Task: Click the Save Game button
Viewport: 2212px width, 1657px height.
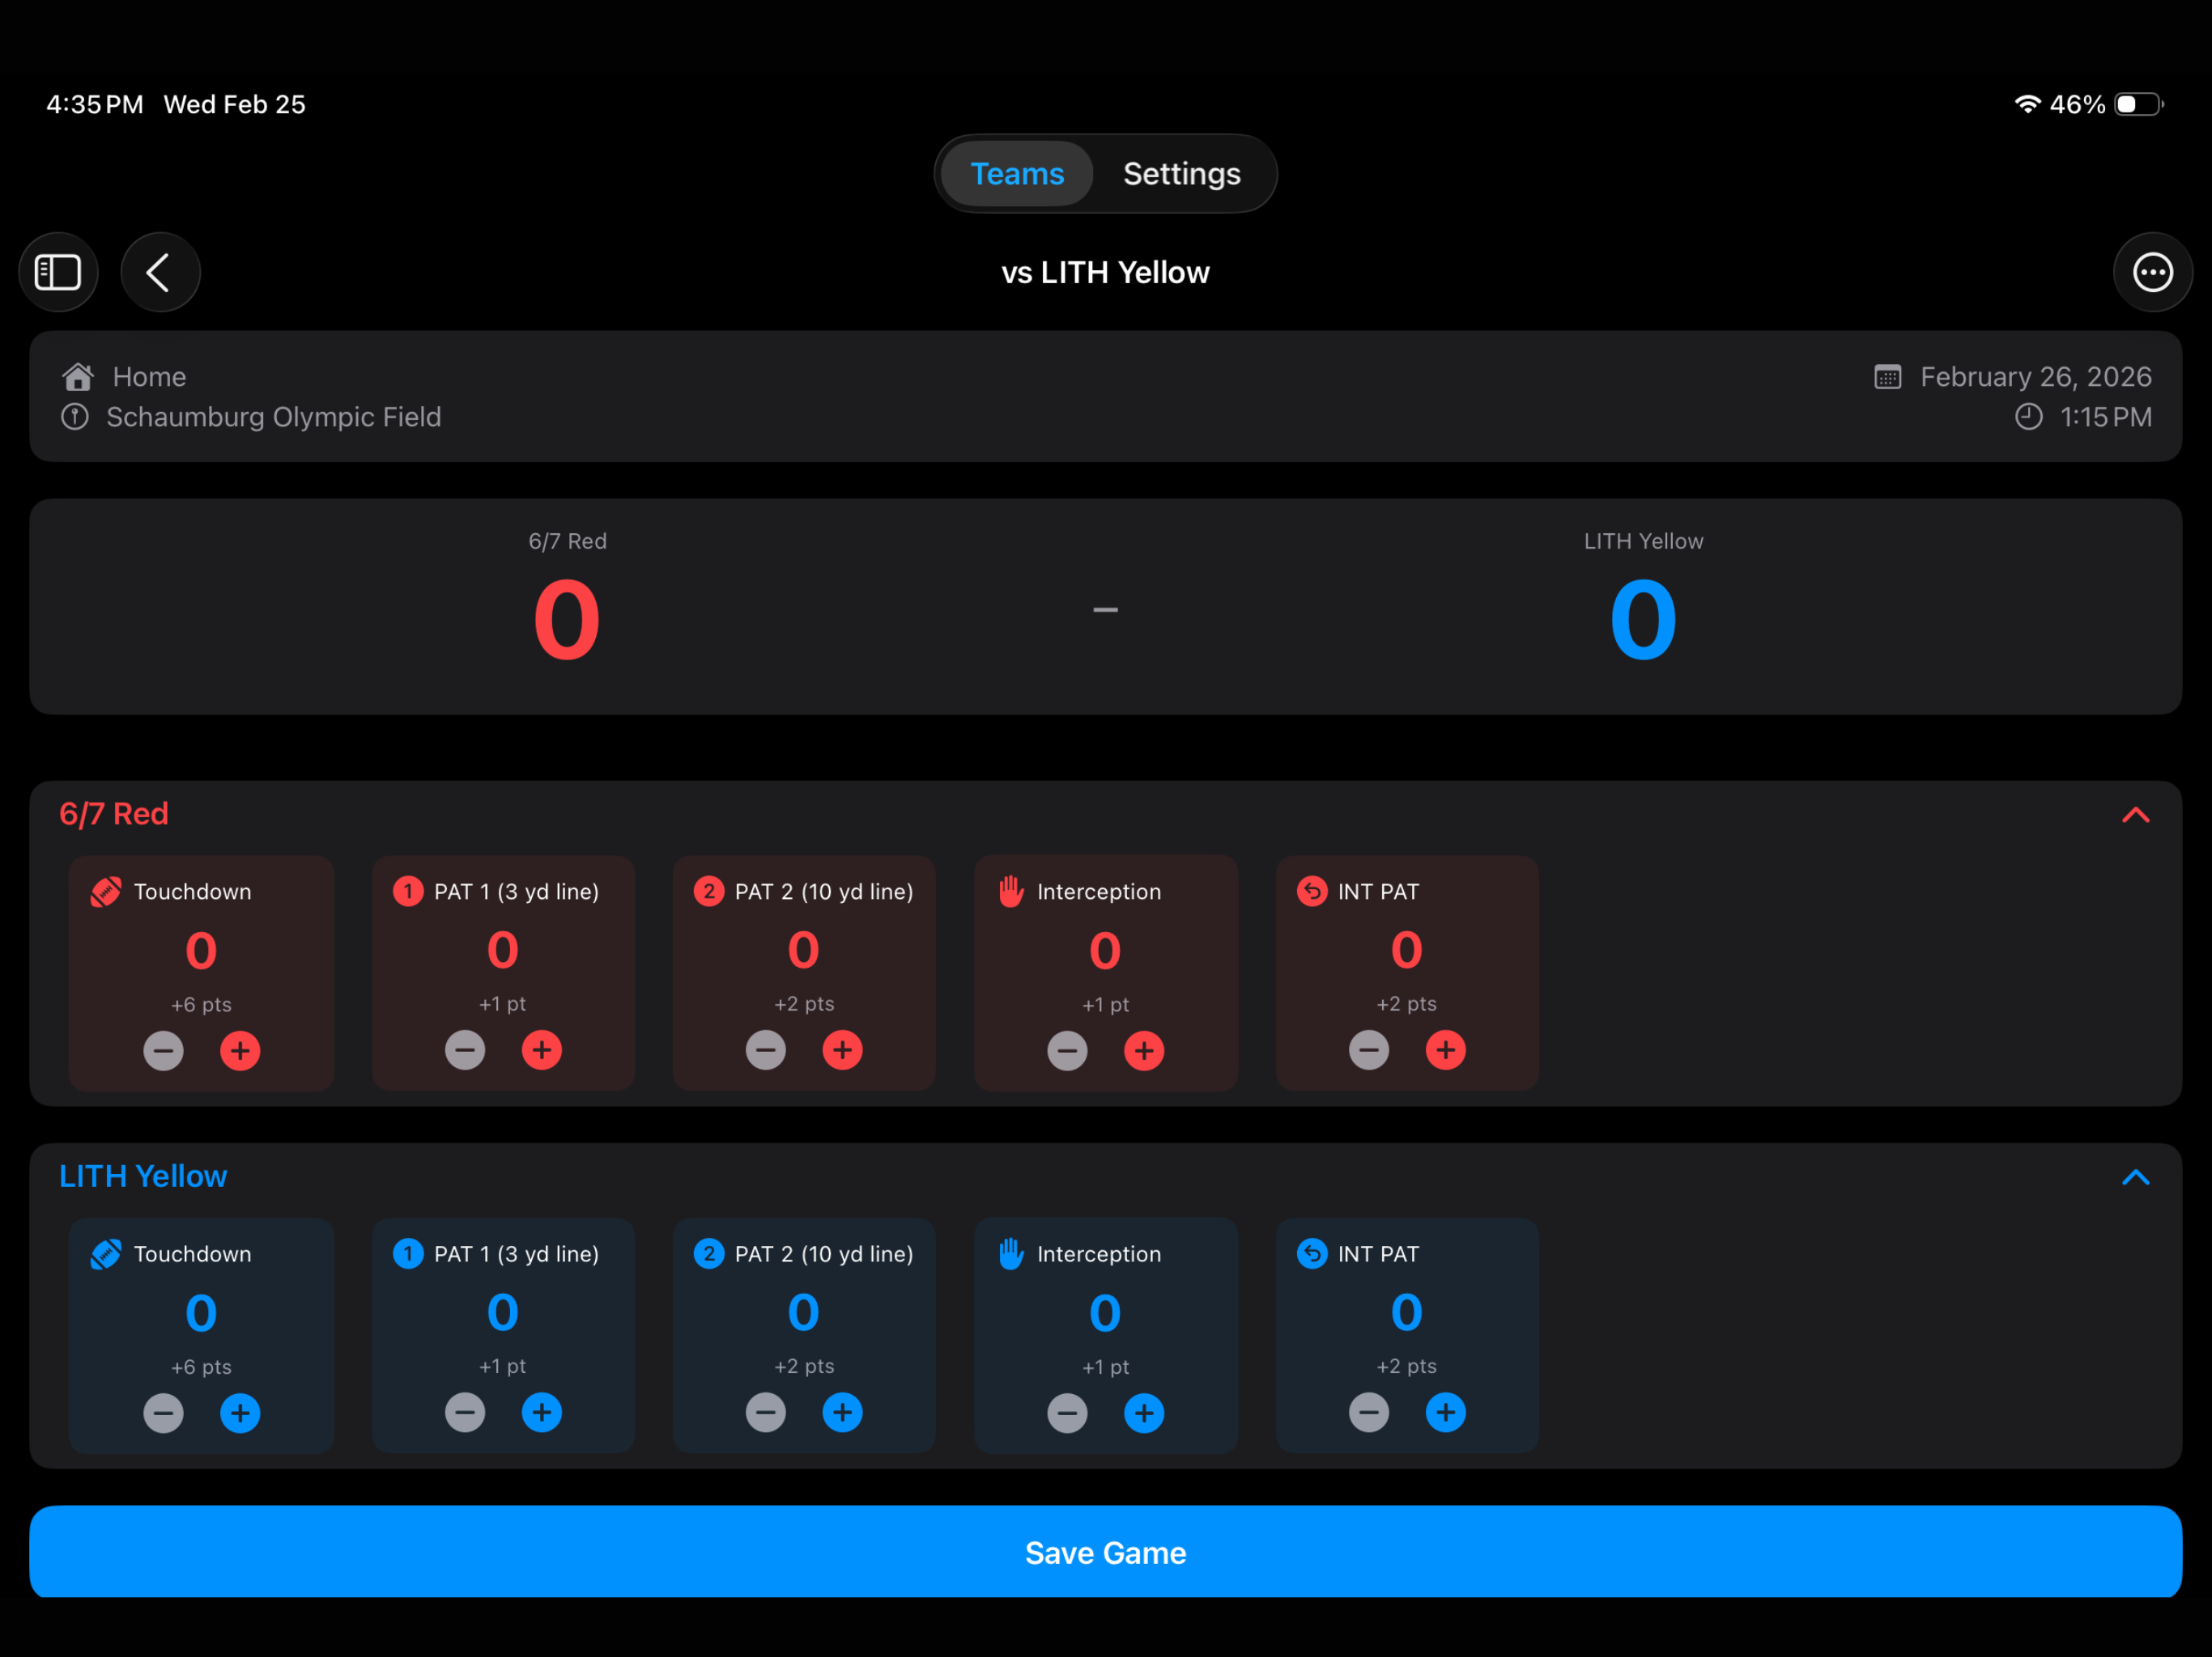Action: pyautogui.click(x=1105, y=1552)
